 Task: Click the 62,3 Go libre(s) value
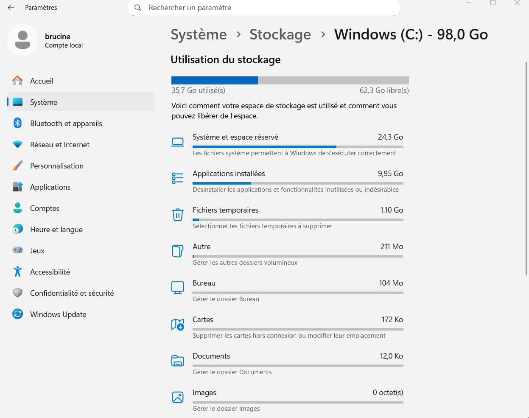tap(384, 90)
